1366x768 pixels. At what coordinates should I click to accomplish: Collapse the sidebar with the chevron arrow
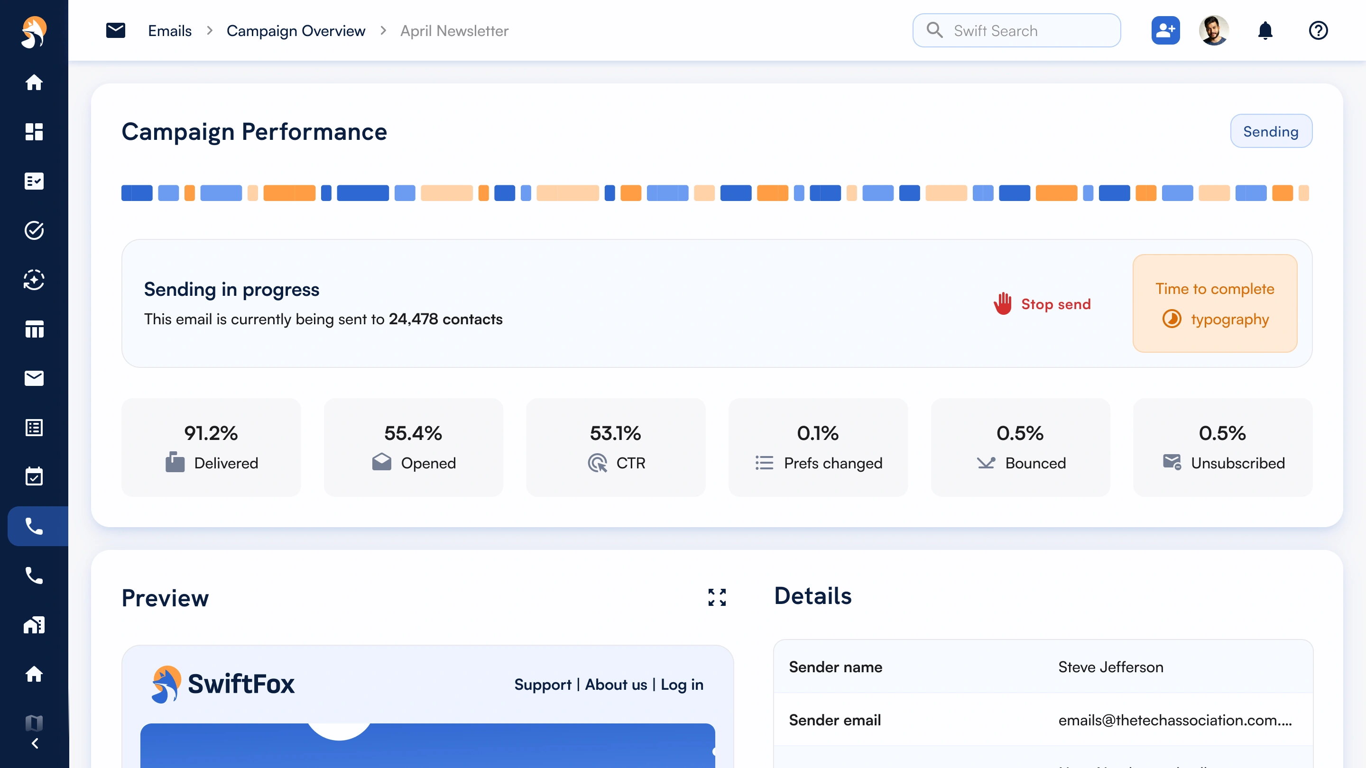(x=35, y=744)
